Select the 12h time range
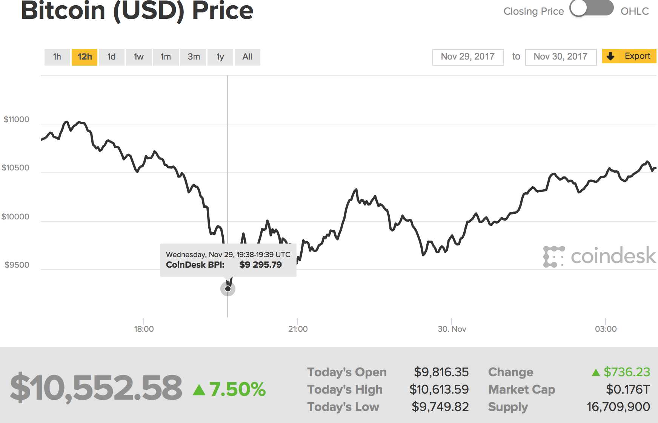Viewport: 658px width, 423px height. (x=85, y=57)
